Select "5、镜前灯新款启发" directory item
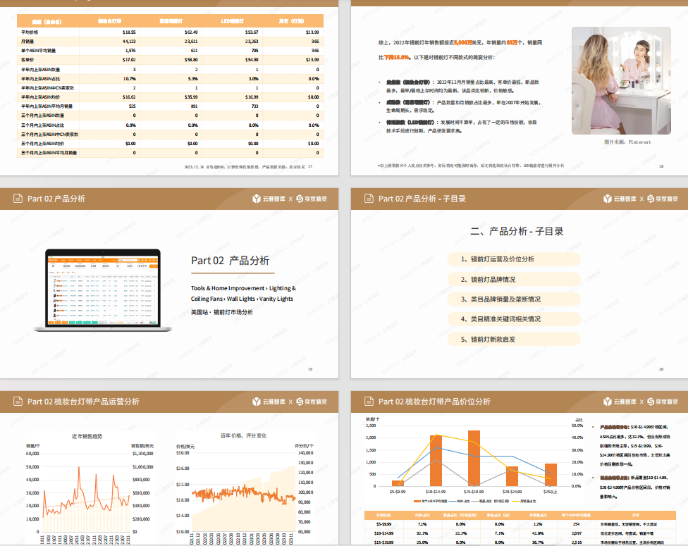Image resolution: width=688 pixels, height=546 pixels. [513, 339]
